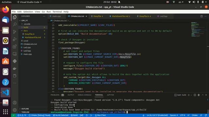The width and height of the screenshot is (209, 117).
Task: Open editor More Actions menu
Action: click(205, 16)
